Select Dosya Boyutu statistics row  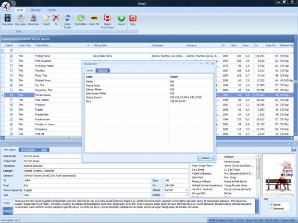click(149, 97)
